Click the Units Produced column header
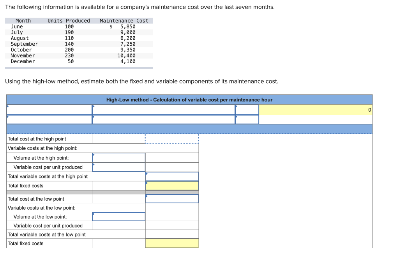Image resolution: width=399 pixels, height=256 pixels. (x=69, y=21)
